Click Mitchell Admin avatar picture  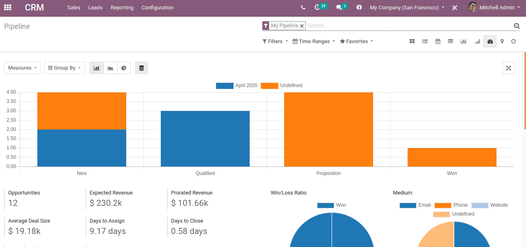tap(473, 7)
